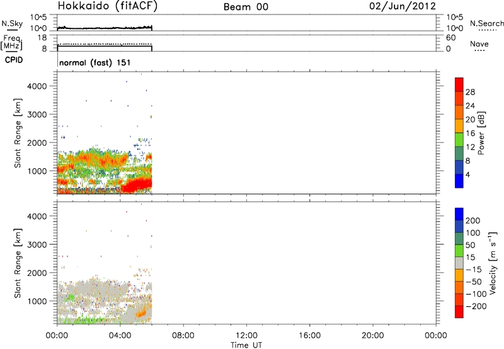The width and height of the screenshot is (504, 349).
Task: Click the 12:00 time tick label
Action: tap(246, 336)
